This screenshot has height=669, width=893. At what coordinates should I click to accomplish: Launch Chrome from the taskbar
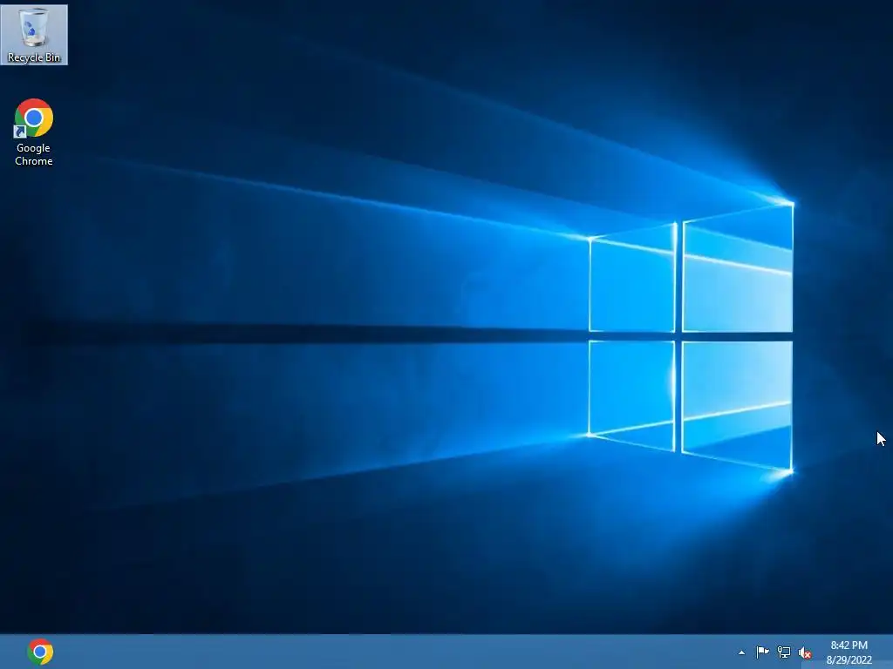coord(40,652)
